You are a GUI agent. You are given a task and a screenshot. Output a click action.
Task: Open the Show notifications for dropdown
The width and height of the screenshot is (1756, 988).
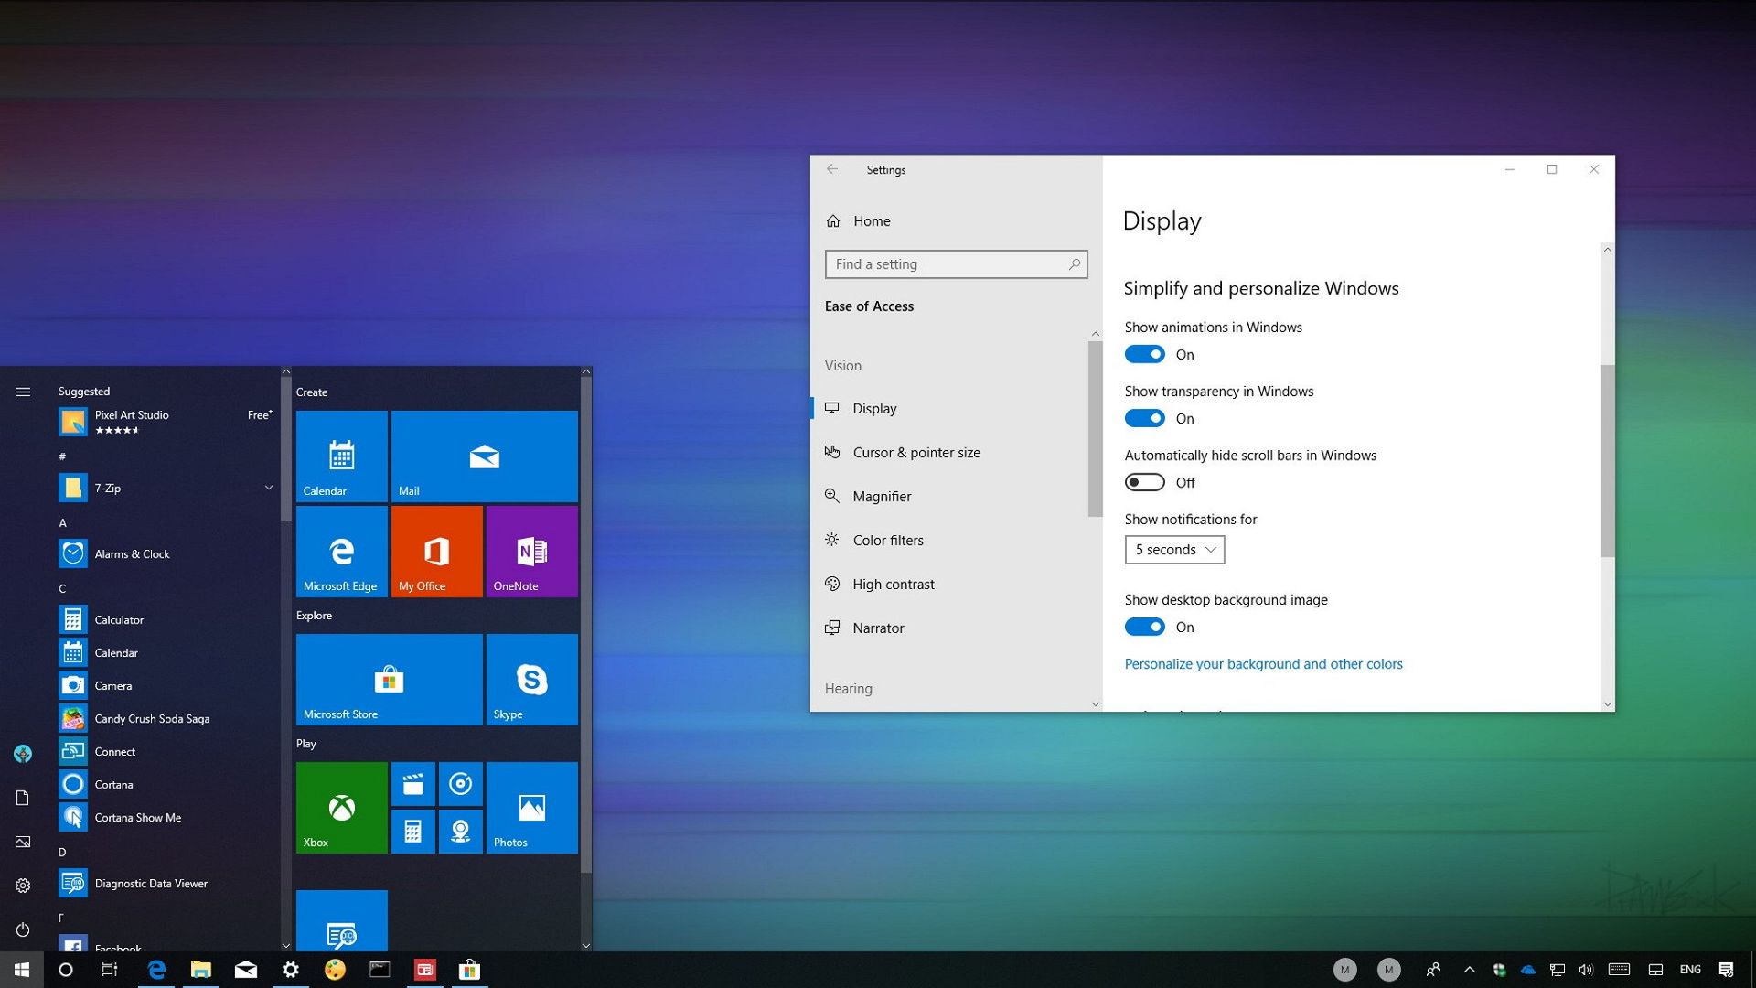tap(1174, 549)
